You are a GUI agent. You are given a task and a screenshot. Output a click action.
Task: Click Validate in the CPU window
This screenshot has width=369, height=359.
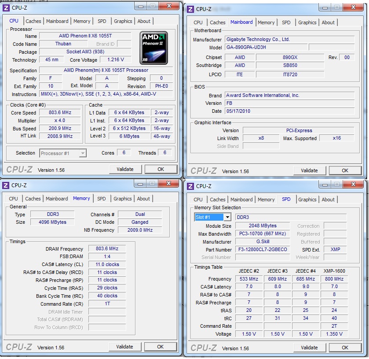click(125, 169)
